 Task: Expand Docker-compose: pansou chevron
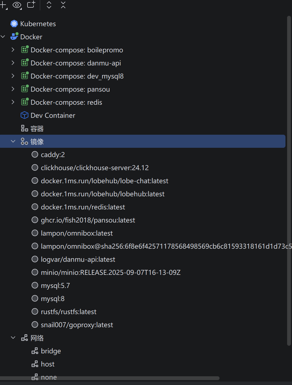pyautogui.click(x=13, y=89)
